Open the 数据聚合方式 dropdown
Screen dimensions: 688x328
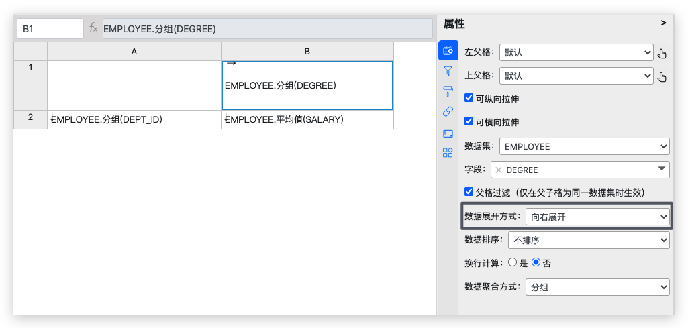point(597,287)
